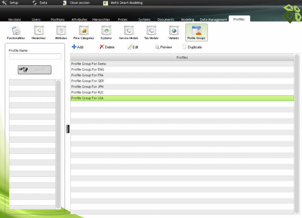Open the Service Models section
The width and height of the screenshot is (302, 218).
click(x=128, y=32)
